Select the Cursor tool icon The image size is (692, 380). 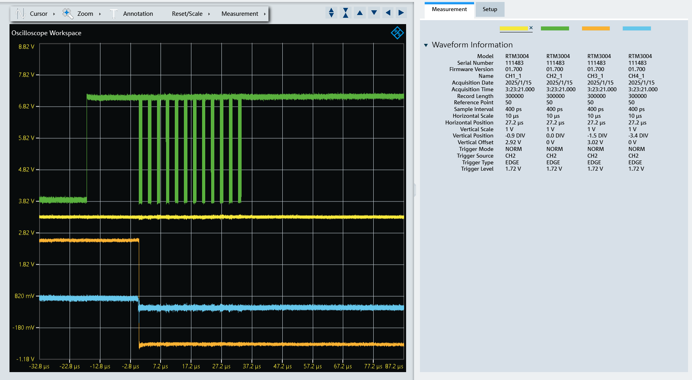[x=20, y=14]
